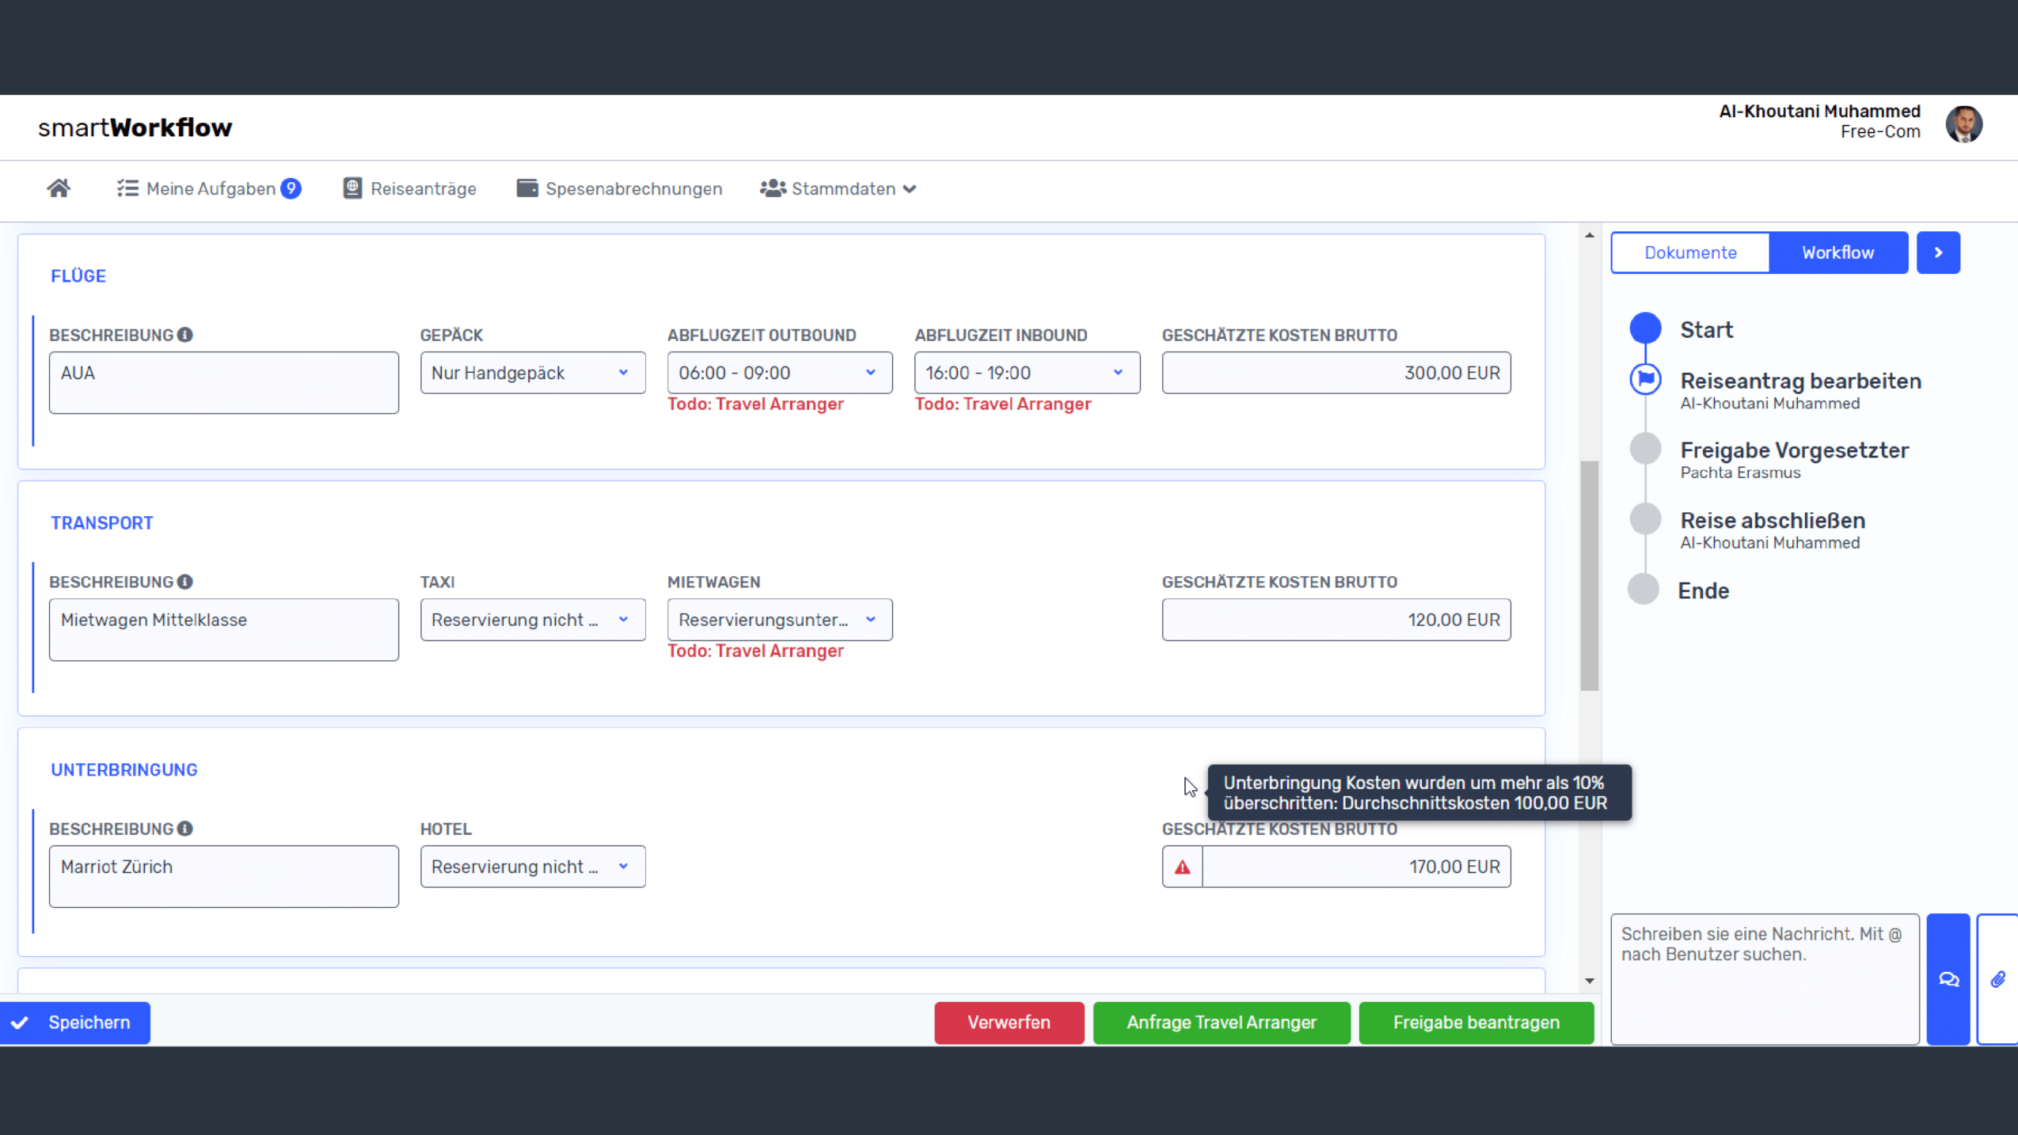This screenshot has width=2018, height=1135.
Task: Click Todo: Travel Arranger under Mietwagen
Action: (755, 651)
